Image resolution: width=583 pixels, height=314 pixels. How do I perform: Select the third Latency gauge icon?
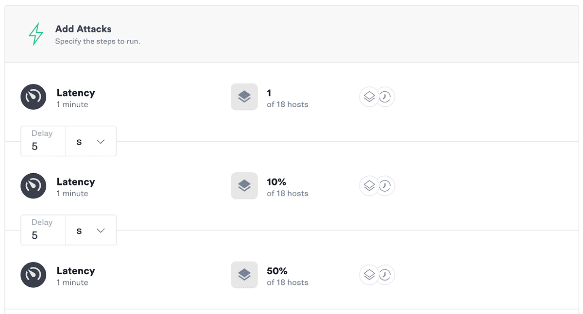point(34,275)
